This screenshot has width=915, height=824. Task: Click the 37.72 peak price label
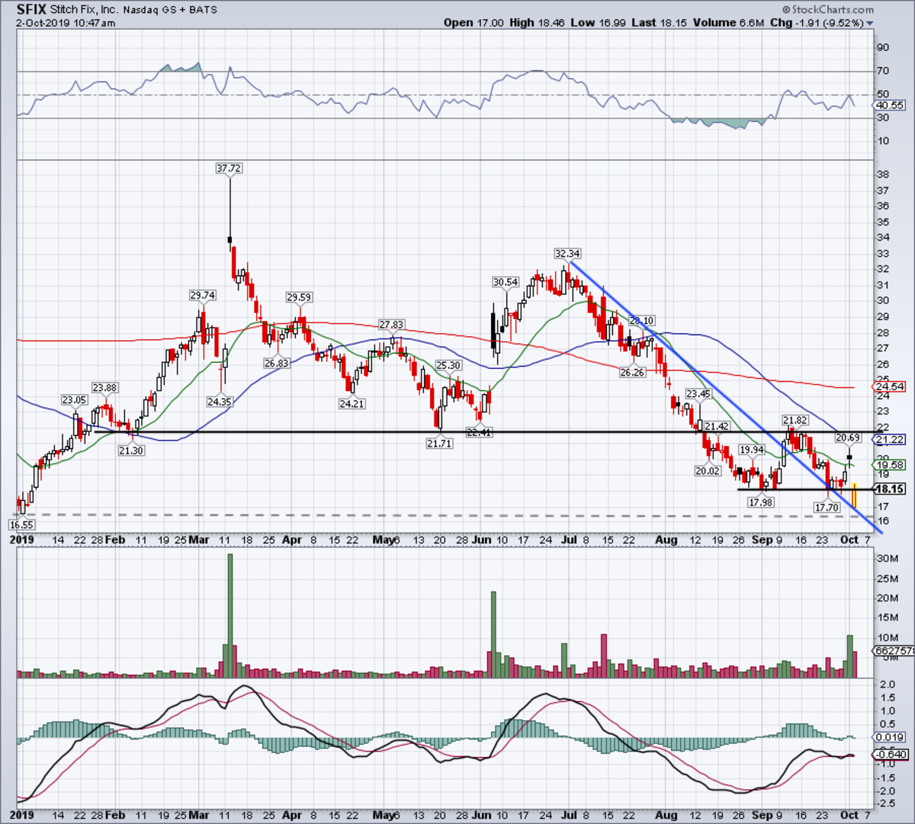(229, 168)
